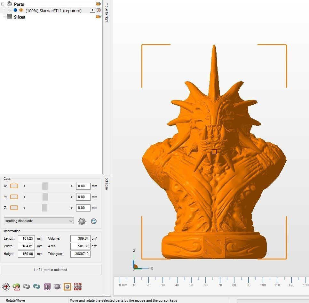The width and height of the screenshot is (309, 303).
Task: Click the numbered box icon on SlardarSTL1 row
Action: coord(92,10)
